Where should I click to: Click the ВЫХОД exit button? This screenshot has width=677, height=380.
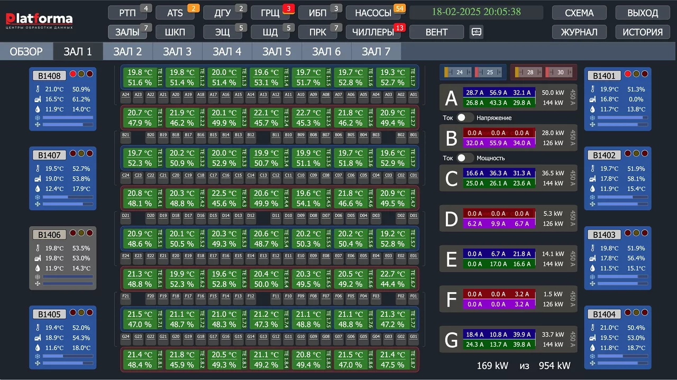click(x=643, y=13)
